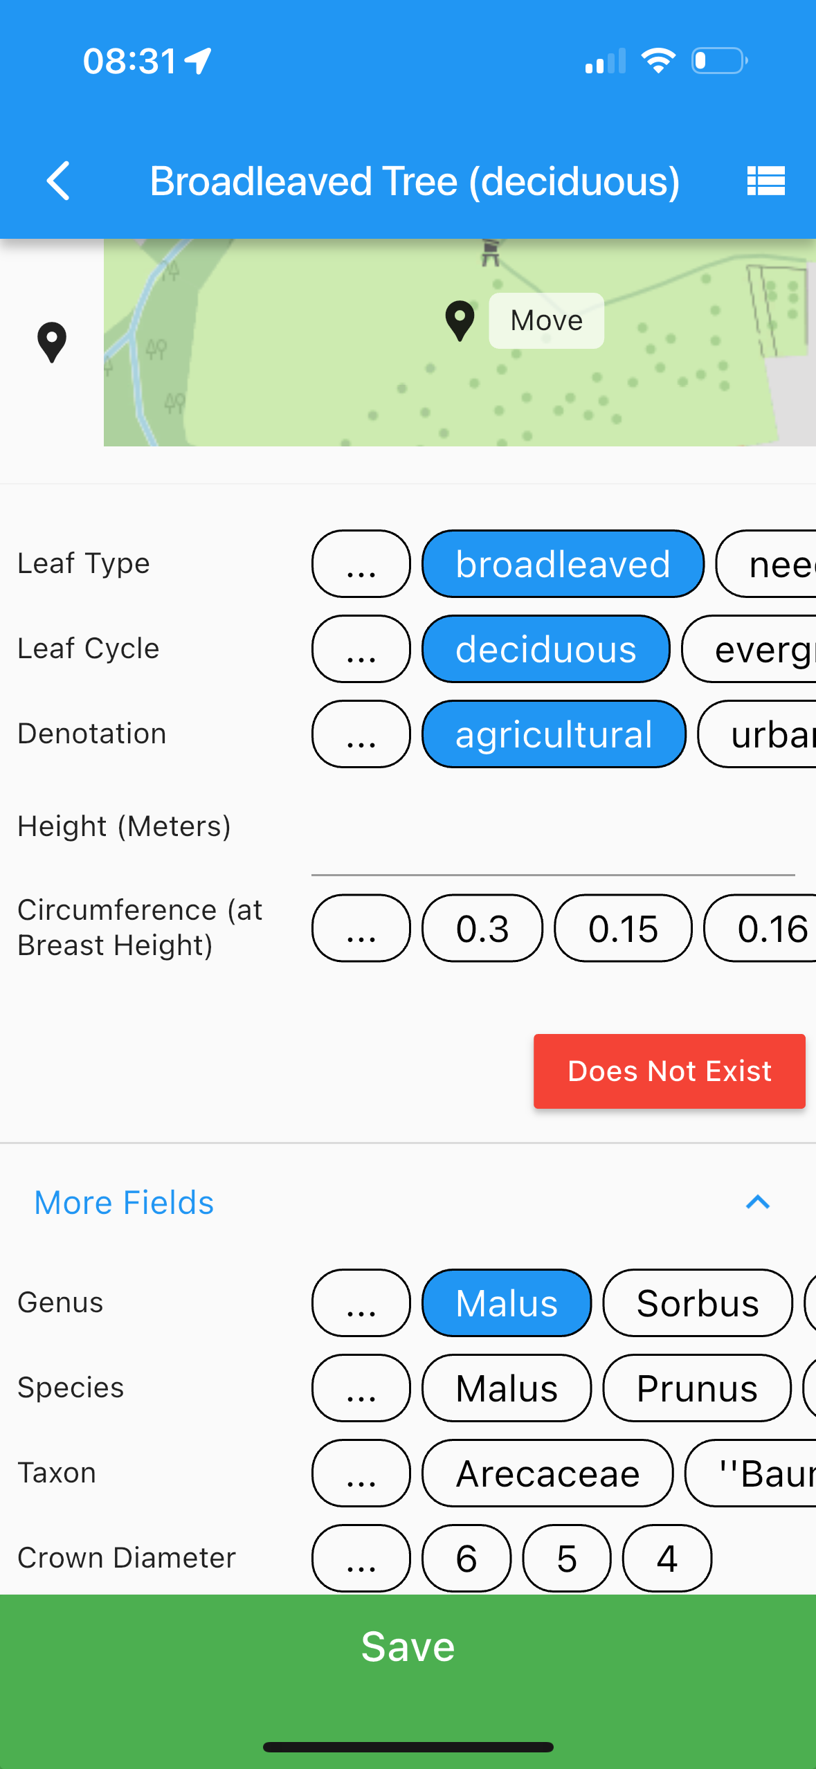Open more options for Genus
This screenshot has height=1769, width=816.
(361, 1303)
